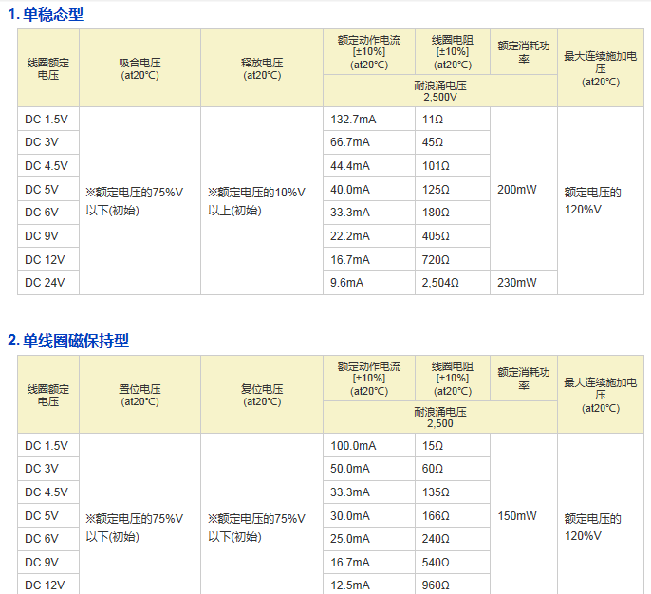Click the 耐浪涌电压 2,500V cell
651x594 pixels.
click(439, 91)
